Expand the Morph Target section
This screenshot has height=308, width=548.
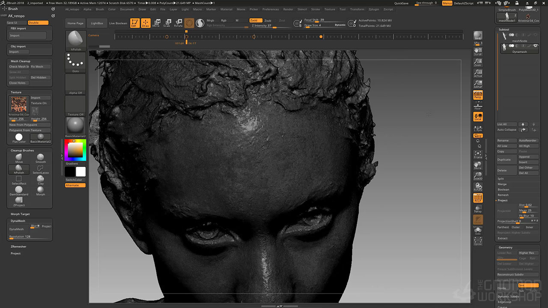(20, 214)
